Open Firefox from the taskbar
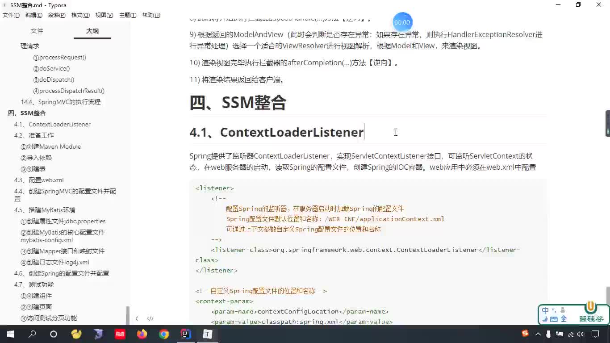This screenshot has width=610, height=343. click(142, 334)
